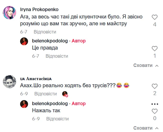
Task: Reply to Анастасія's comment
Action: click(46, 94)
